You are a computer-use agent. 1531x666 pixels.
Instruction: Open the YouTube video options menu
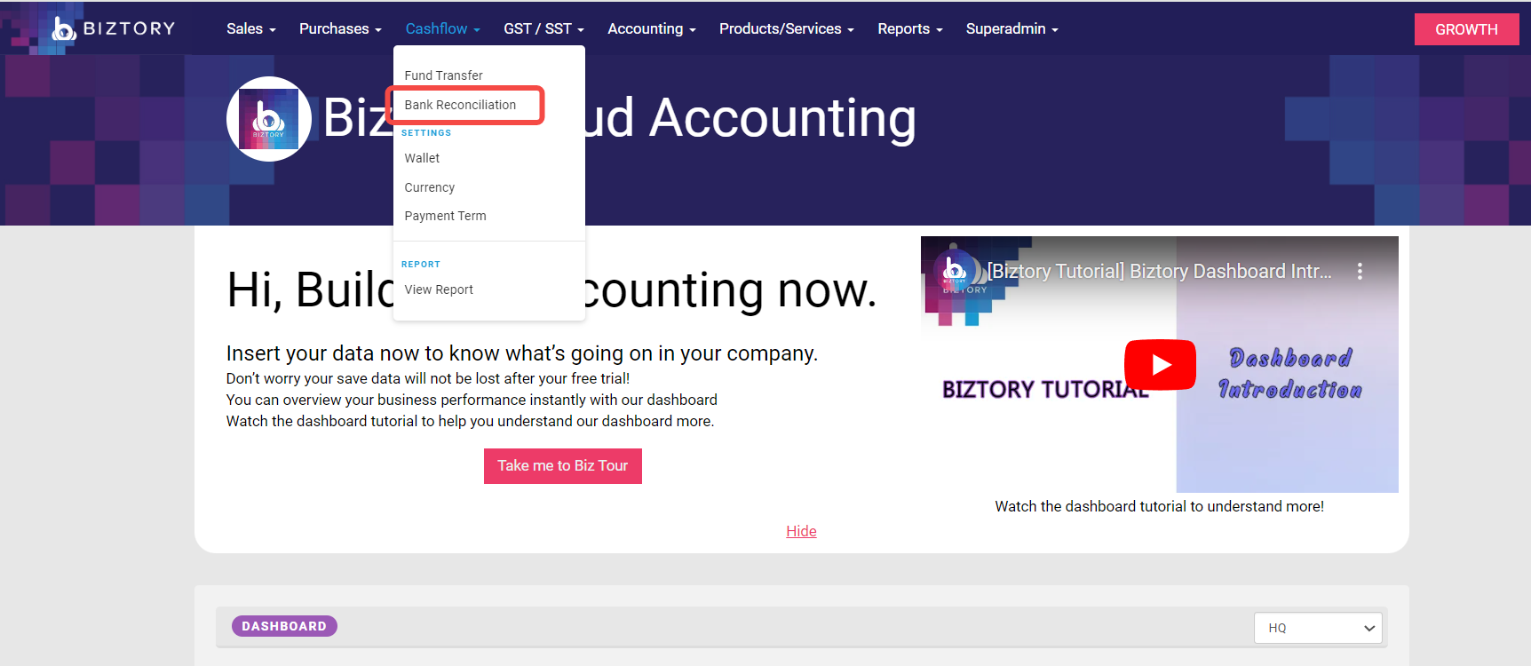(1360, 272)
